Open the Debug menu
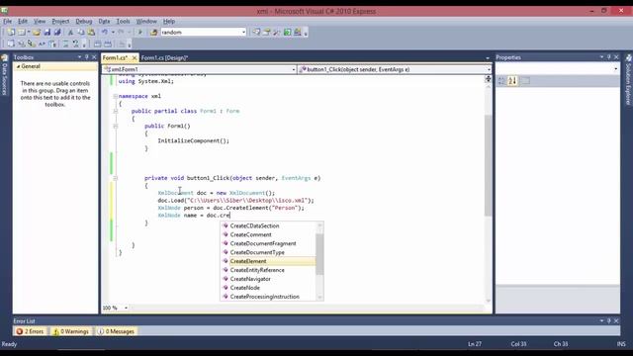This screenshot has height=356, width=633. coord(83,21)
